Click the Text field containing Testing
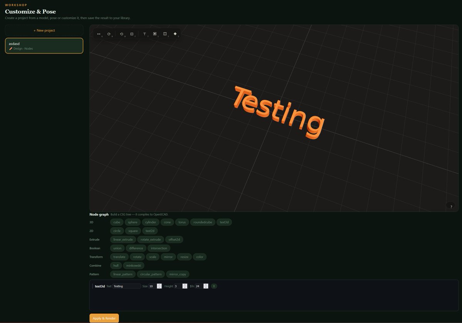Viewport: 462px width, 323px height. 127,286
